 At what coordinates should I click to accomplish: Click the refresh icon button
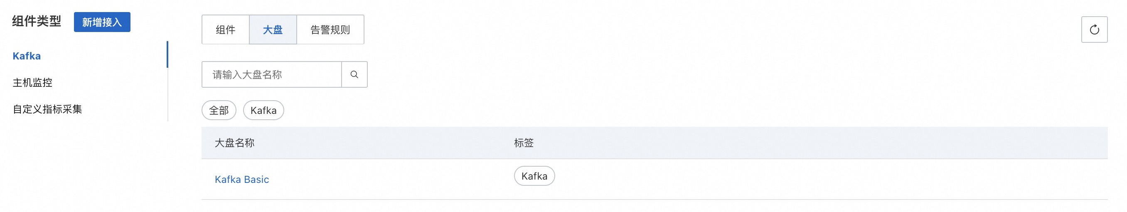[x=1094, y=30]
